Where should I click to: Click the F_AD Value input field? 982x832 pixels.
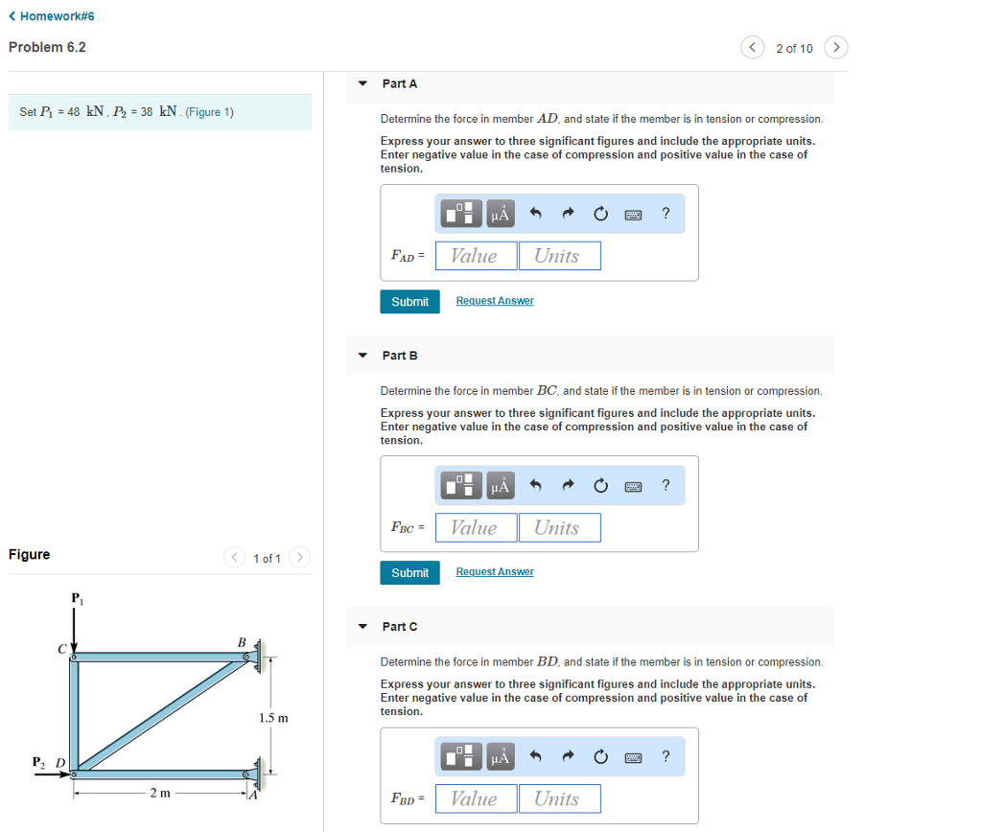(x=477, y=256)
